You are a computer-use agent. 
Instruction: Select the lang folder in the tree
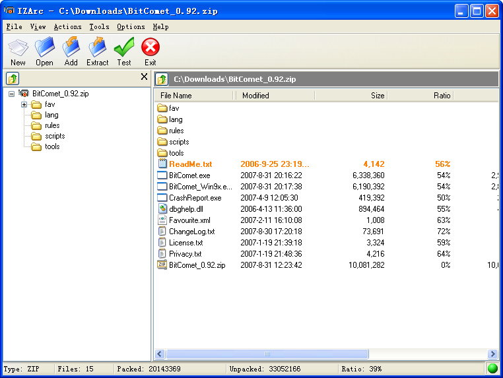point(51,115)
